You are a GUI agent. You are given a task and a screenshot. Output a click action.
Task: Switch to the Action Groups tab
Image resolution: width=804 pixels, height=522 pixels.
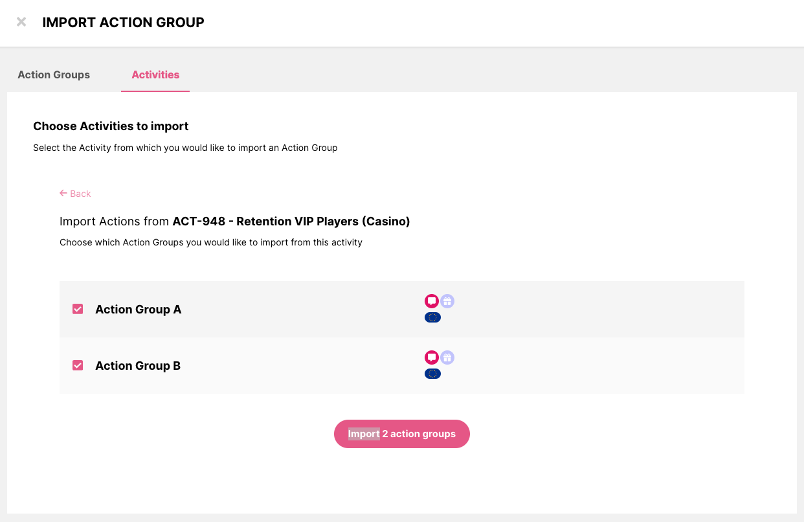tap(54, 75)
